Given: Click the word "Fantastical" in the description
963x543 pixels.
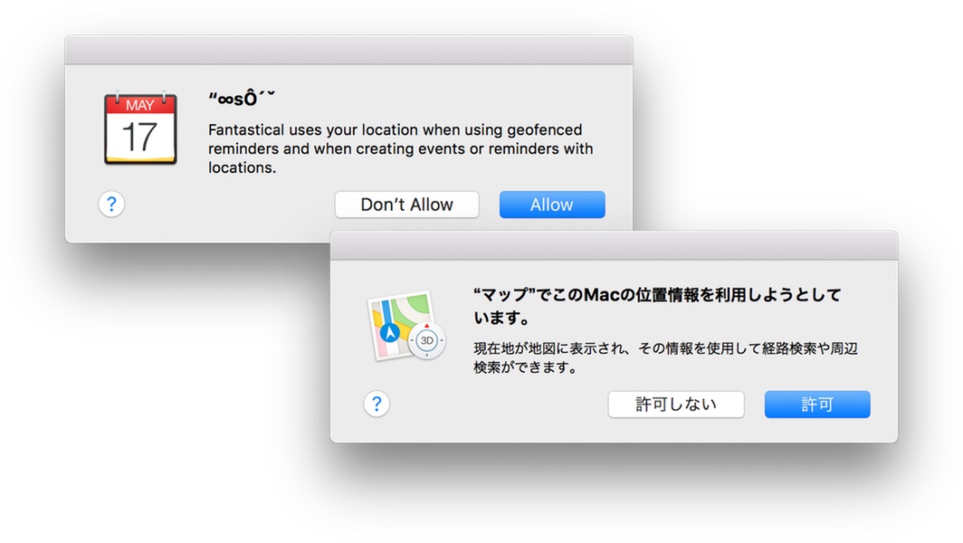Looking at the screenshot, I should 248,130.
